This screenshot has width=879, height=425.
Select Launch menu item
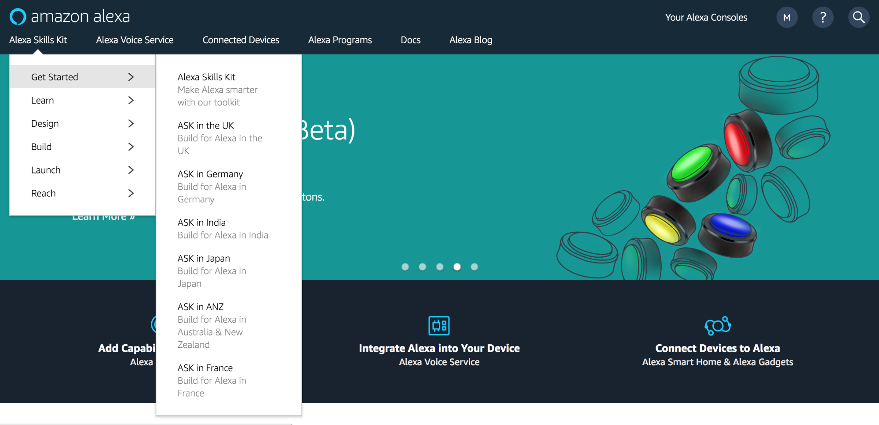82,170
